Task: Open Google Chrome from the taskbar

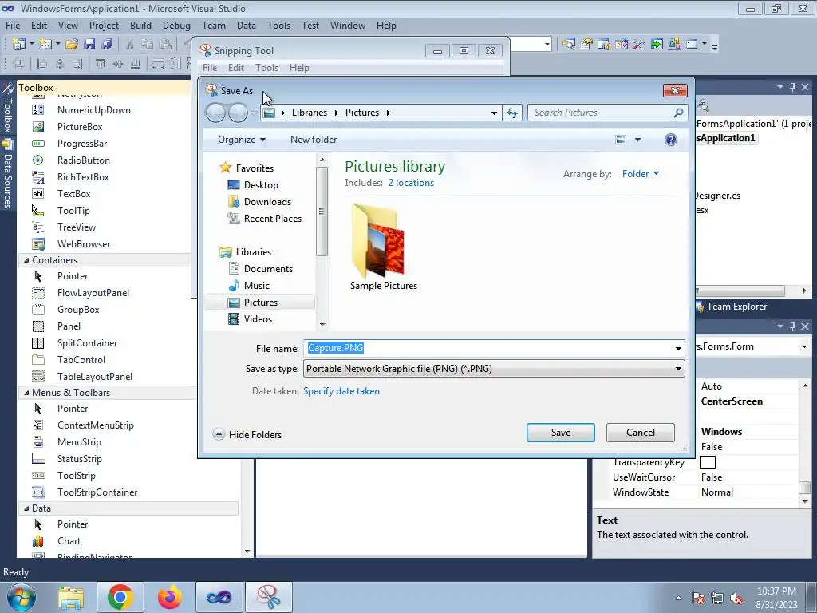Action: (x=120, y=597)
